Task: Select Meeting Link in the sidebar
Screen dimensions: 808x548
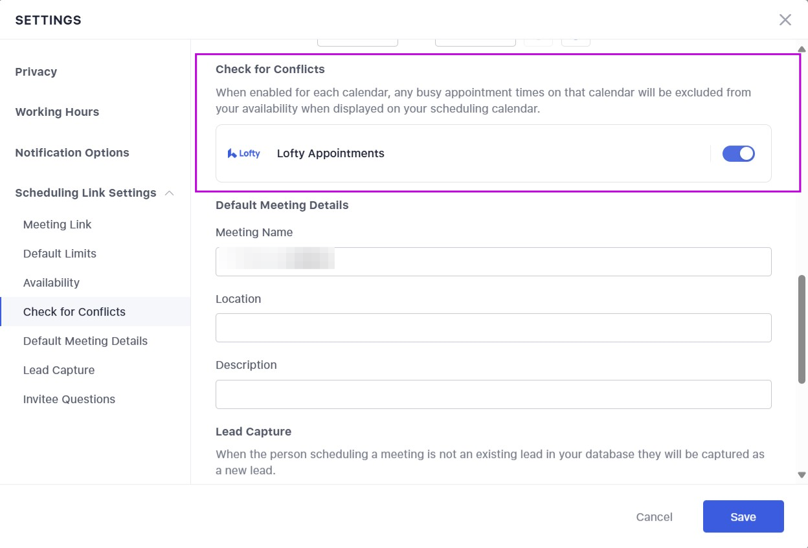Action: [x=58, y=225]
